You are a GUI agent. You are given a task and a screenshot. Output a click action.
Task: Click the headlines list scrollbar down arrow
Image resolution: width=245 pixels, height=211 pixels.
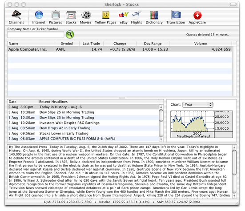pos(161,139)
